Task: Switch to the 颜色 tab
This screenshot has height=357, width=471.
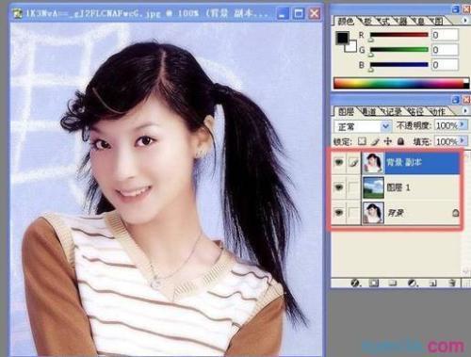Action: (x=345, y=22)
